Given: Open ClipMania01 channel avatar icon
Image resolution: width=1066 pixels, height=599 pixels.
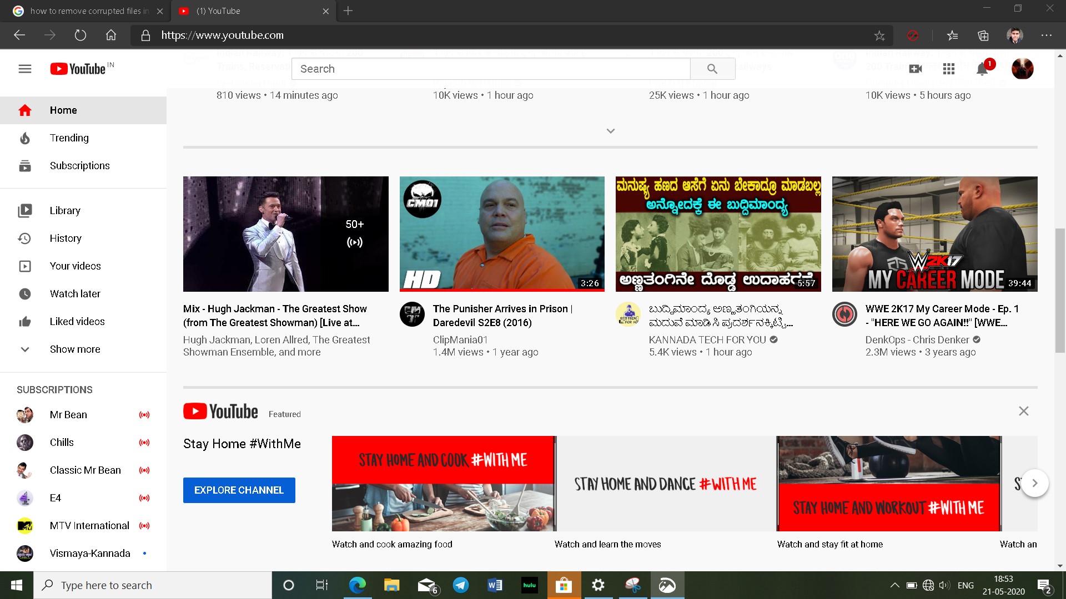Looking at the screenshot, I should tap(412, 314).
